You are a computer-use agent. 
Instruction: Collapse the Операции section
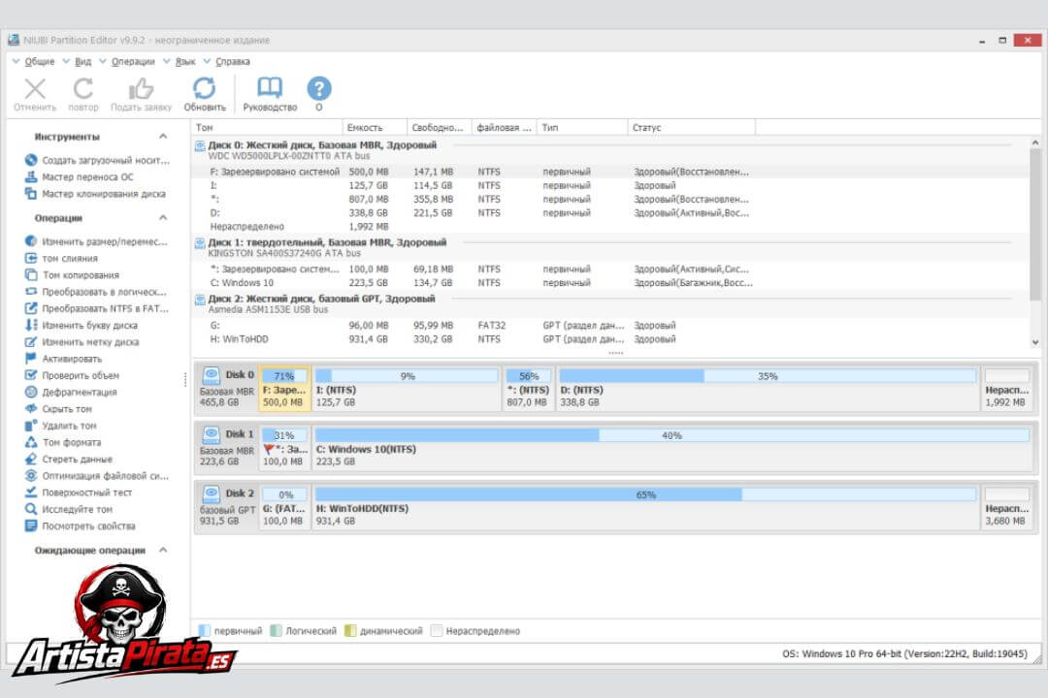pyautogui.click(x=163, y=218)
